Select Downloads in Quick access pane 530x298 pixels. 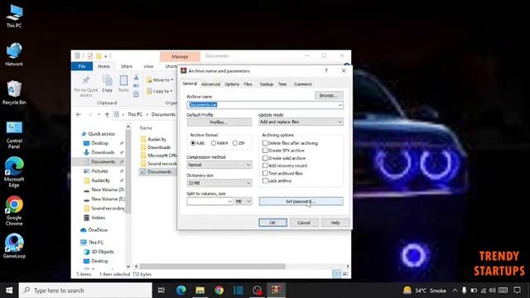(x=103, y=152)
